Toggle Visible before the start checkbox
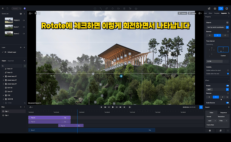231x142 pixels. point(228,70)
